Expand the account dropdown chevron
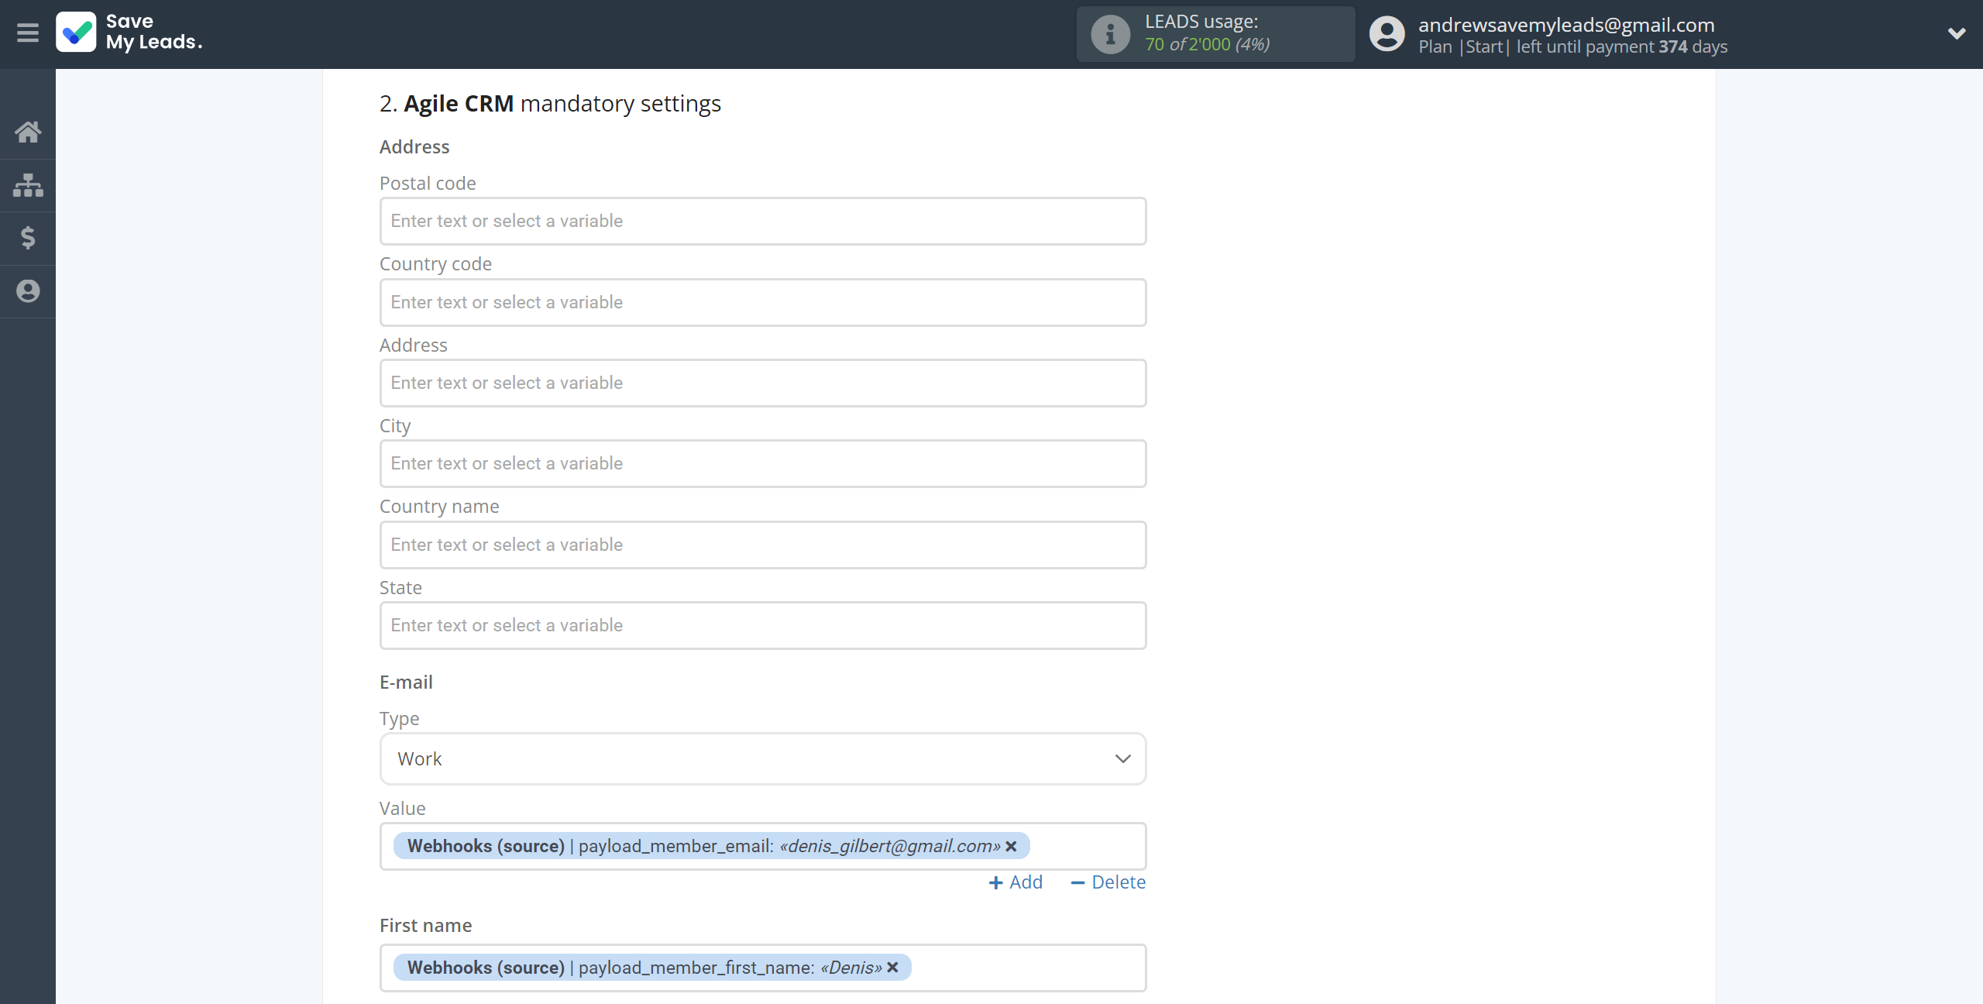 (x=1957, y=33)
